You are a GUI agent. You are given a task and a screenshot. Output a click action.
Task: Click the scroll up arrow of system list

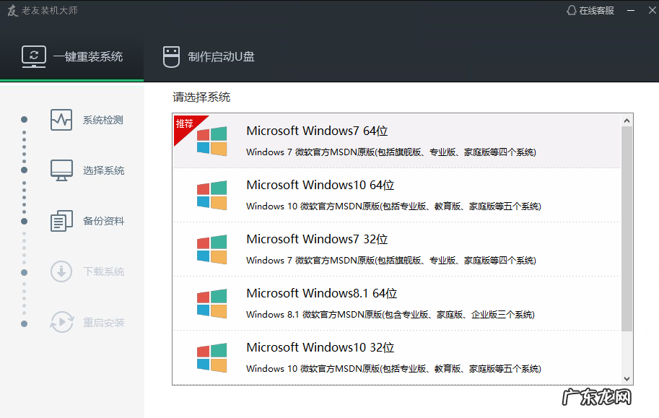(x=627, y=120)
